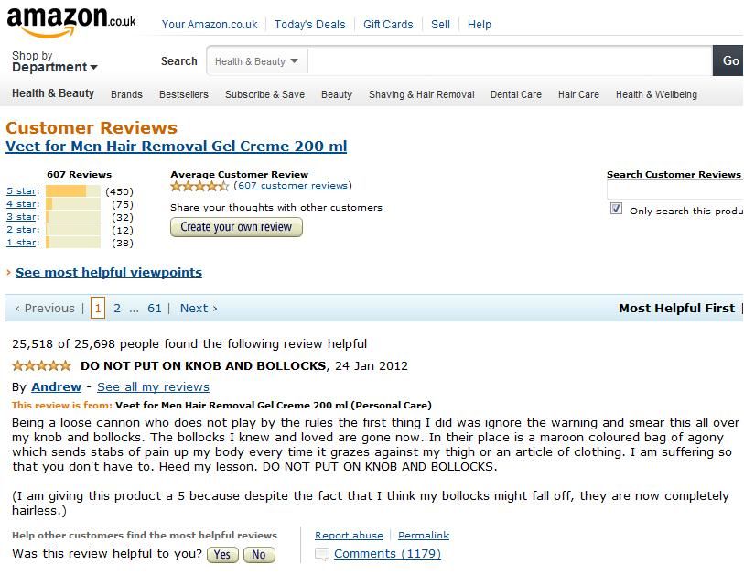Click the main search text field
744x576 pixels.
510,61
